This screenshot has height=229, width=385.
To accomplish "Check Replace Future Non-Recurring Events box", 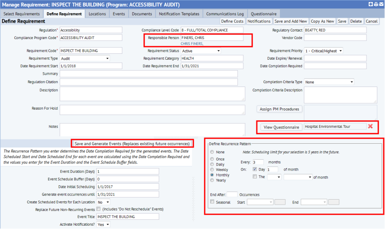I will (98, 209).
